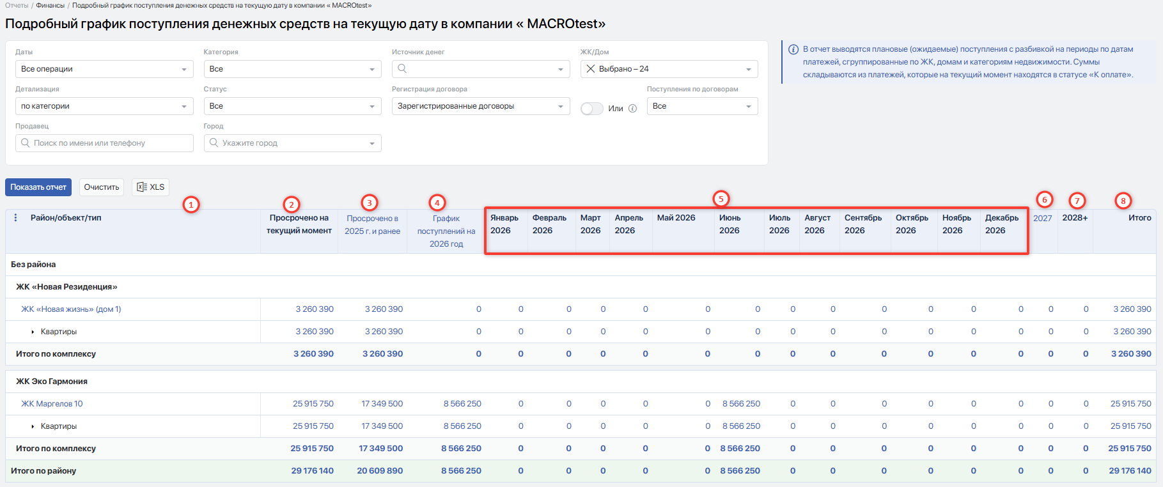Click the Февраль 2026 column header
1163x487 pixels.
point(549,224)
